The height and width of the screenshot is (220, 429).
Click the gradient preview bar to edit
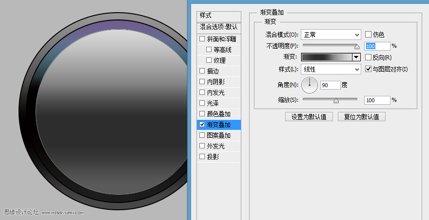click(327, 57)
